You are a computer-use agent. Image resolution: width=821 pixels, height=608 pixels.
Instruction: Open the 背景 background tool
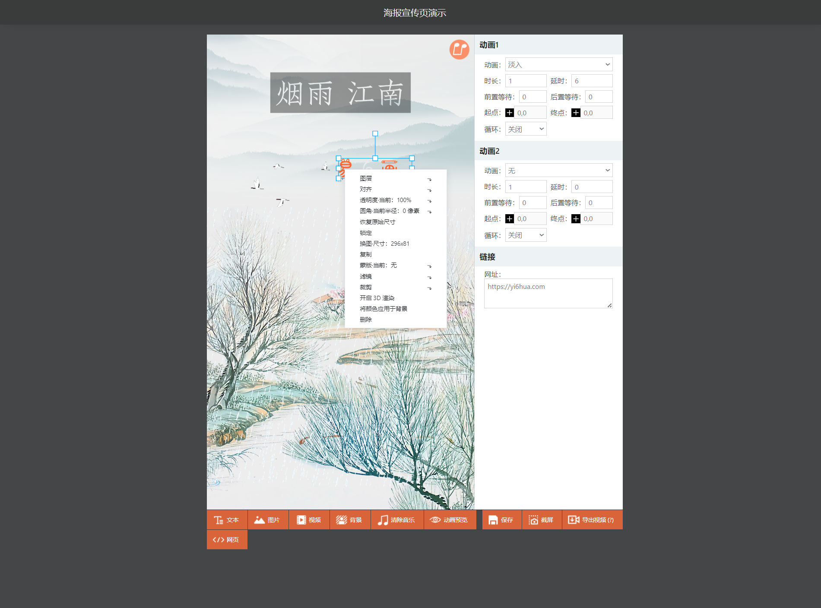click(x=350, y=520)
